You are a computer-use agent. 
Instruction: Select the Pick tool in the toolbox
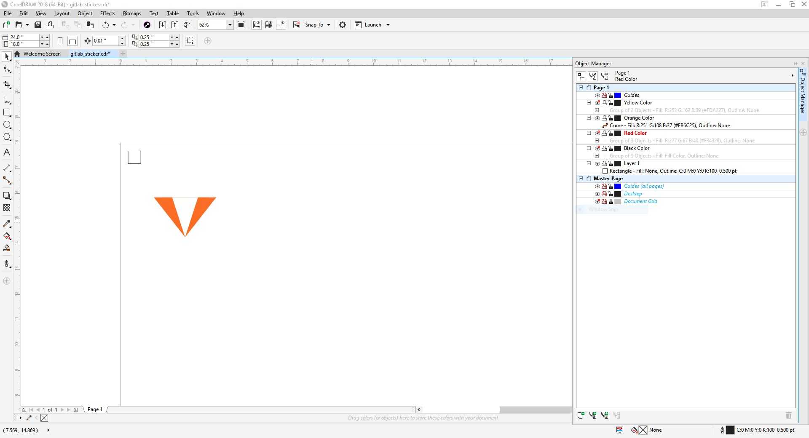tap(7, 56)
